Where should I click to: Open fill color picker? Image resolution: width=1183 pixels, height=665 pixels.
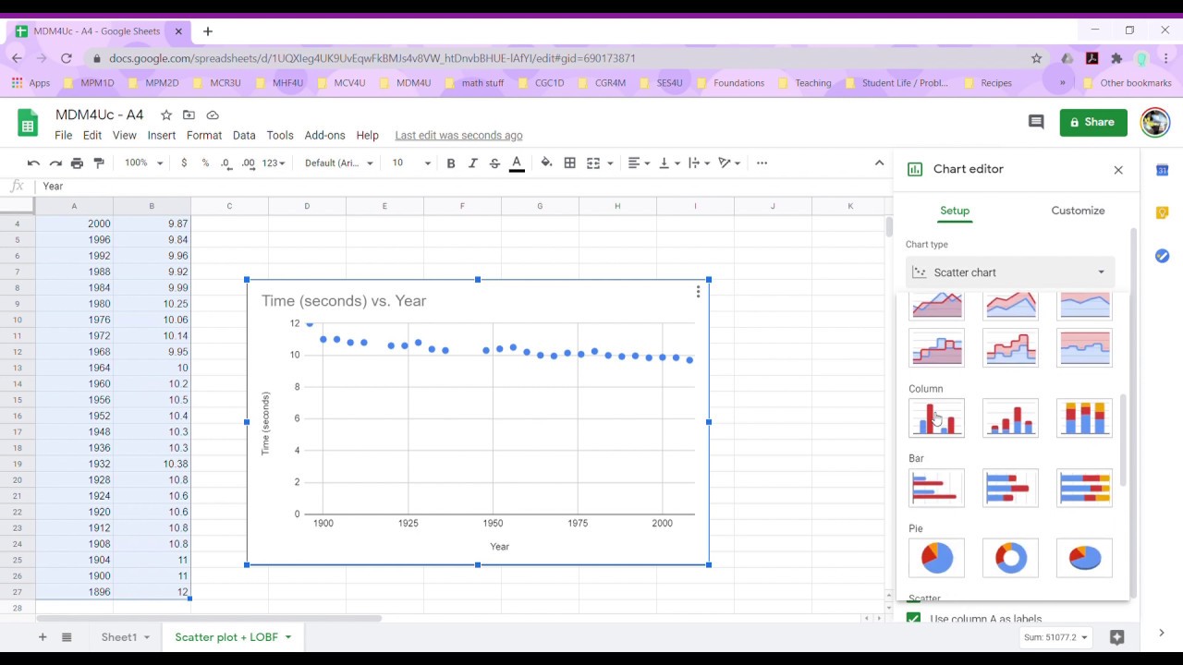coord(546,163)
